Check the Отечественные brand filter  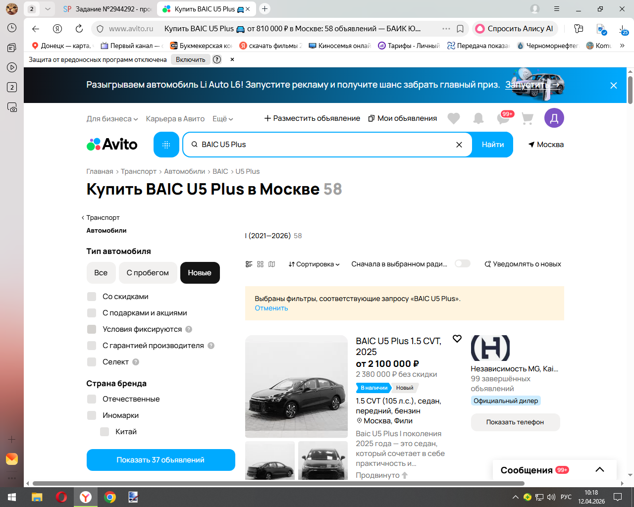click(92, 399)
